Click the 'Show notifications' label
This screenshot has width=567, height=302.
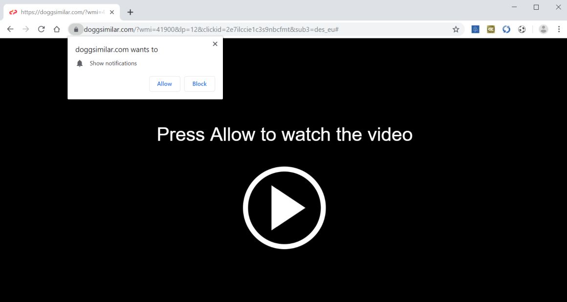pos(113,64)
